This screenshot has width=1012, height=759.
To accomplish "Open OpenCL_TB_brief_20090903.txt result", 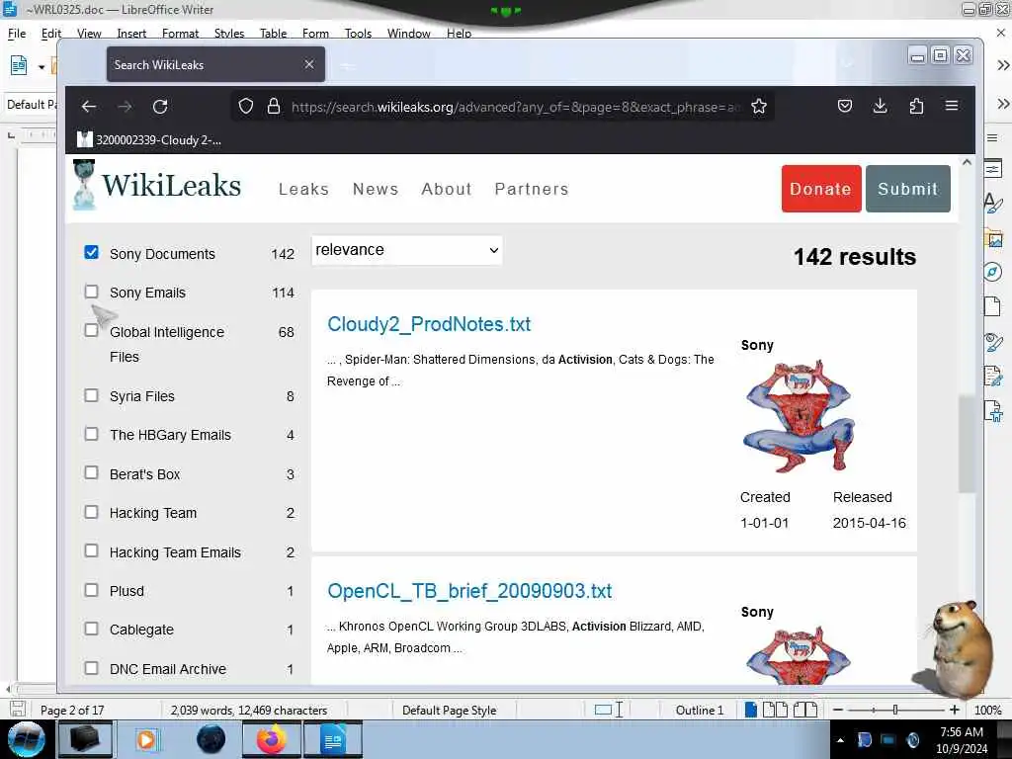I will (x=469, y=591).
